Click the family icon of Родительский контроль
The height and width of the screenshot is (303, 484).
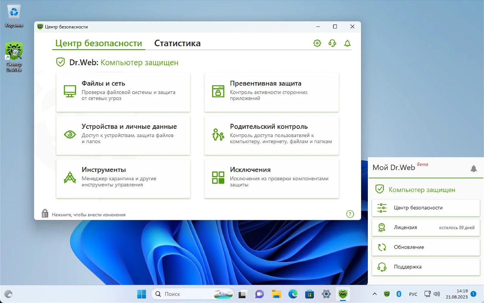pyautogui.click(x=218, y=134)
